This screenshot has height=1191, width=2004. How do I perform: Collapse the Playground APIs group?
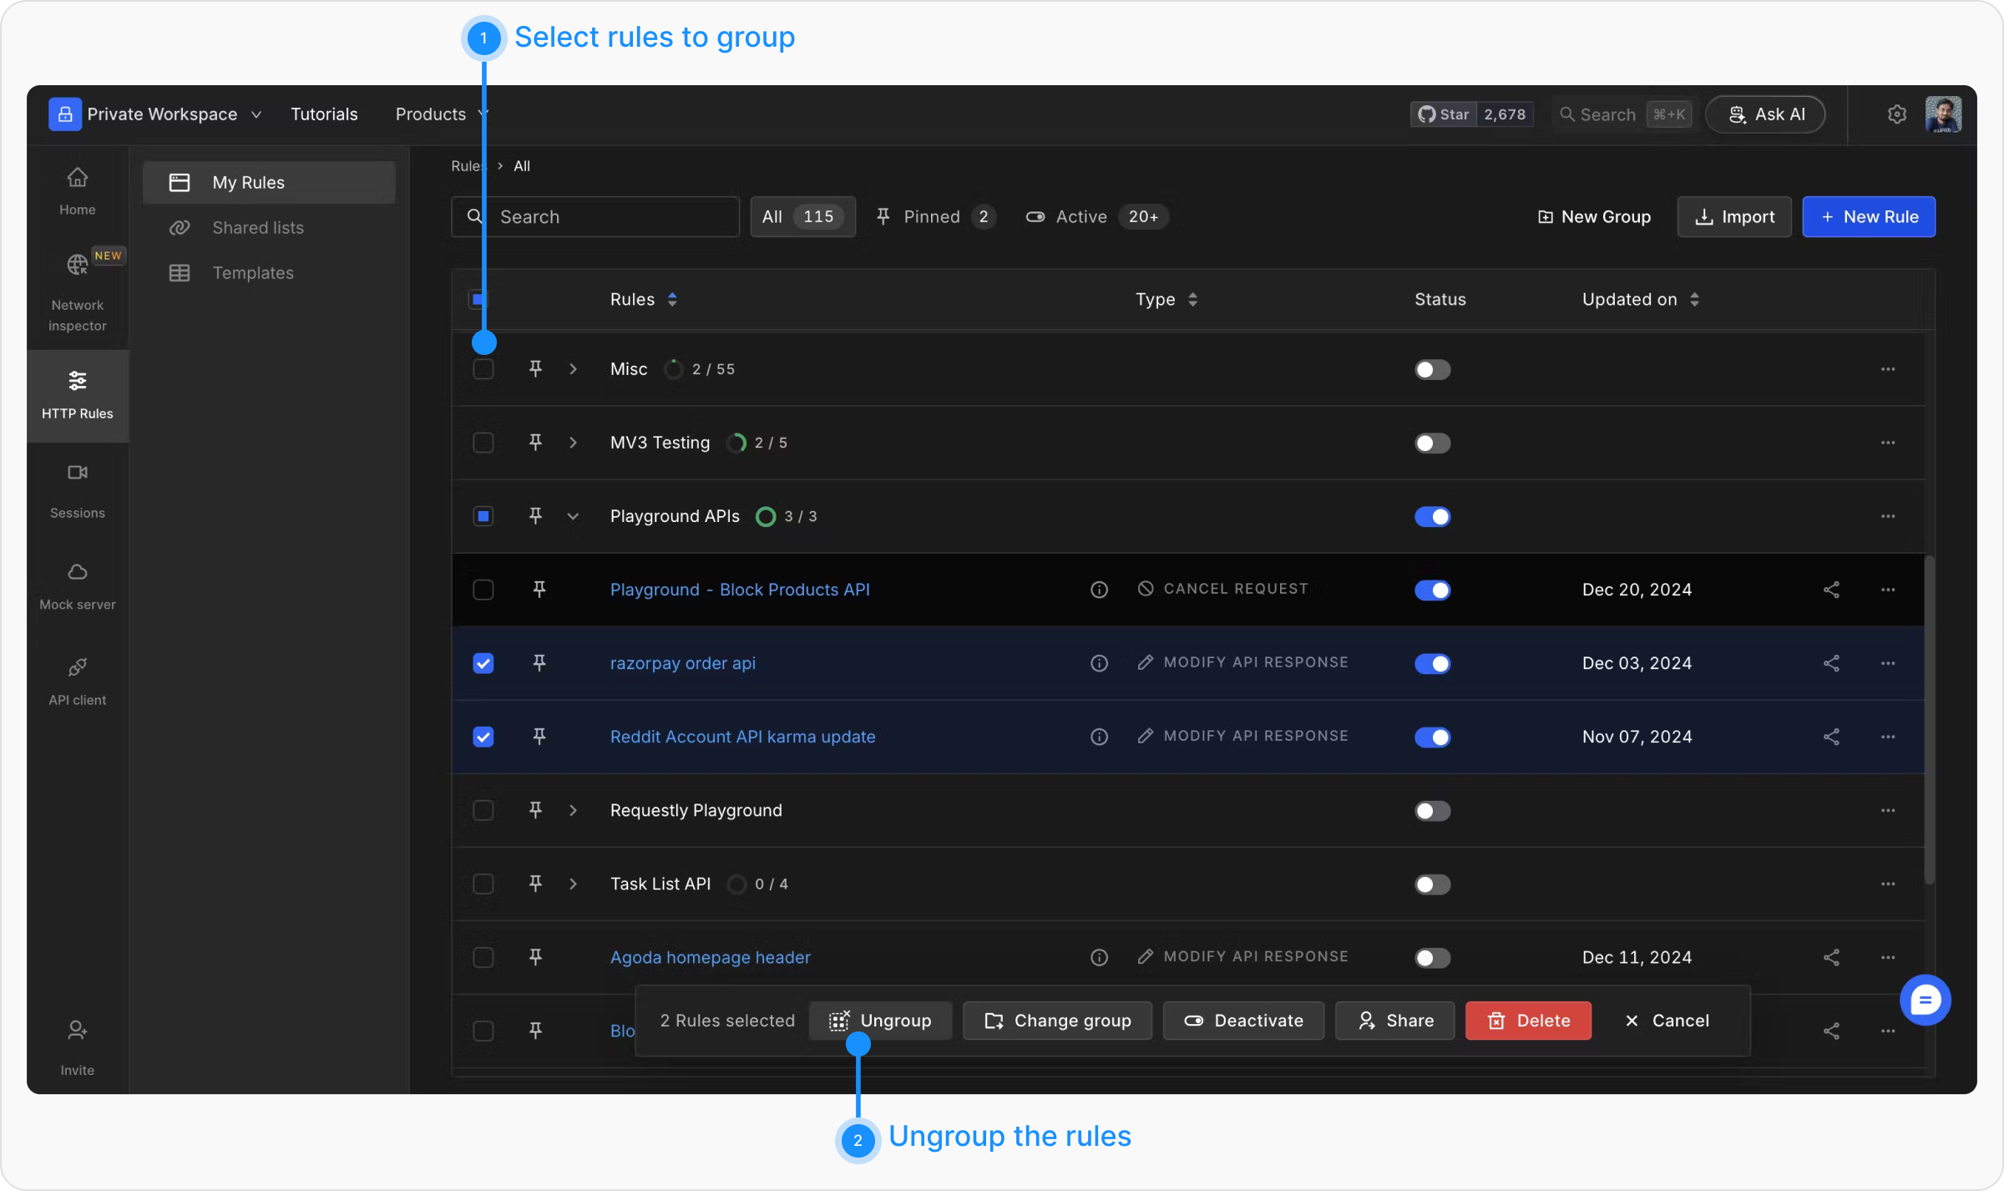tap(573, 516)
